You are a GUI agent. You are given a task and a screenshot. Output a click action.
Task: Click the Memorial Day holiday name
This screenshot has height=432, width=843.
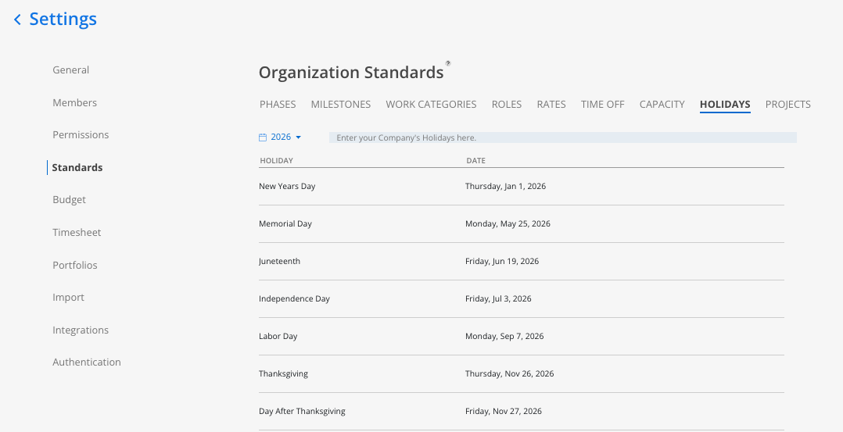(285, 223)
